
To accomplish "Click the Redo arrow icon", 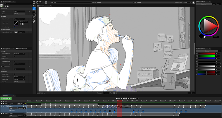I will 41,2.
